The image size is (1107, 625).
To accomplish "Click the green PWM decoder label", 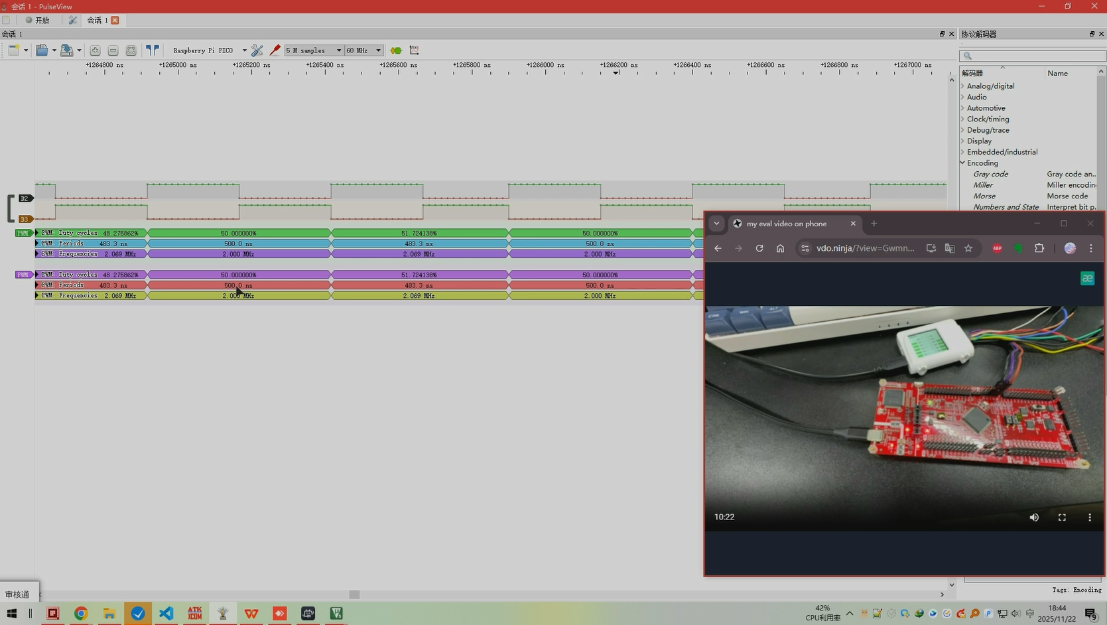I will pos(23,233).
